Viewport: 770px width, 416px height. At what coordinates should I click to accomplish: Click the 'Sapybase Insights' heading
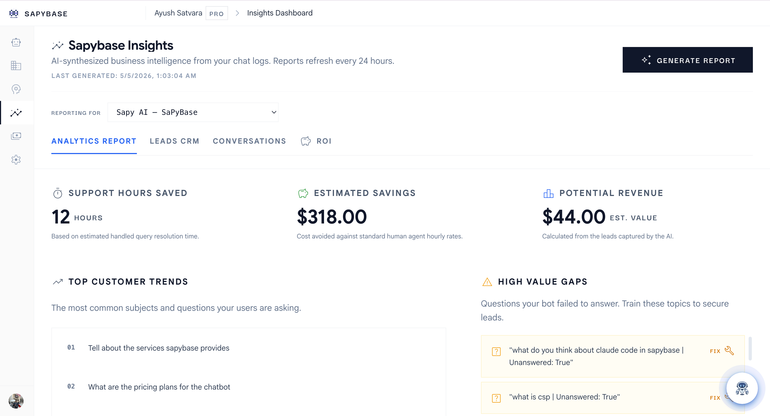coord(121,45)
